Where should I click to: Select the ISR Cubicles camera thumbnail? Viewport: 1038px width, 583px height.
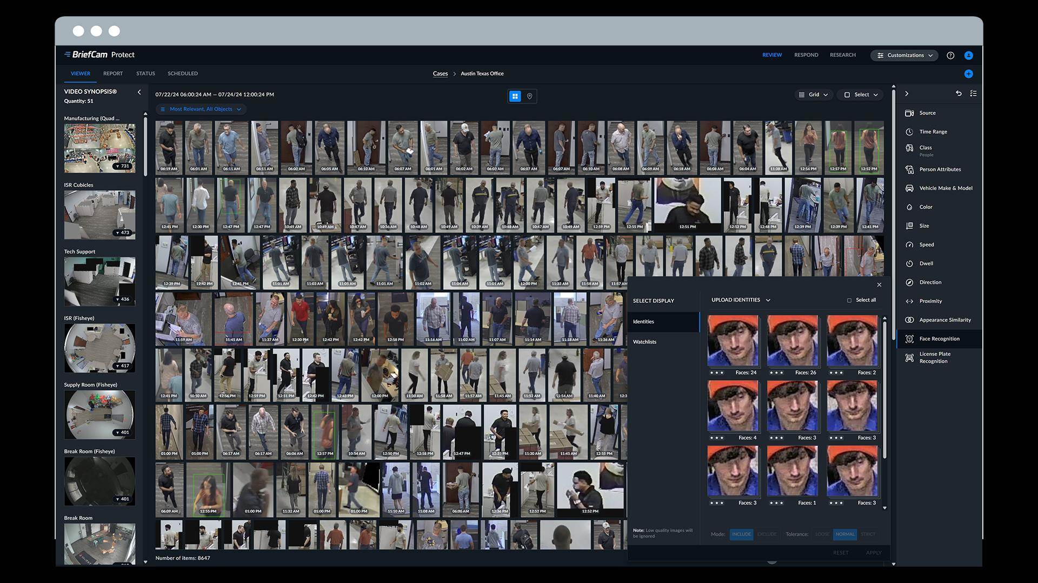point(99,214)
